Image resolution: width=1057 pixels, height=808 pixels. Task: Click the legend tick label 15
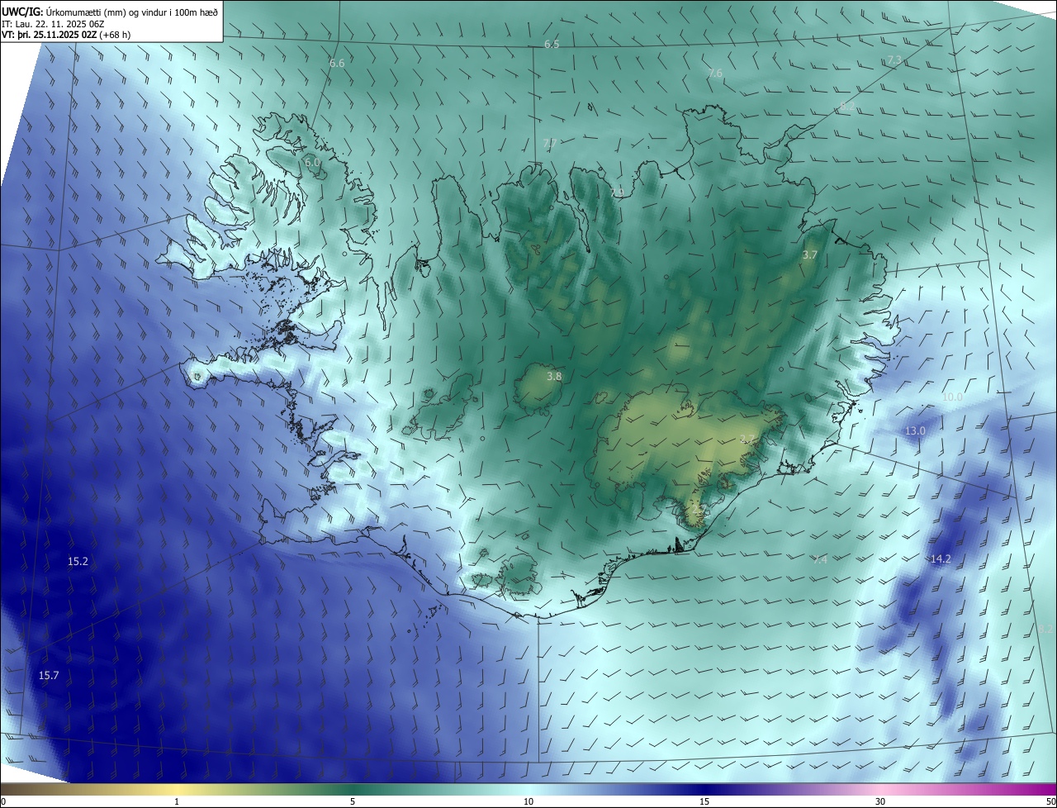tap(704, 801)
